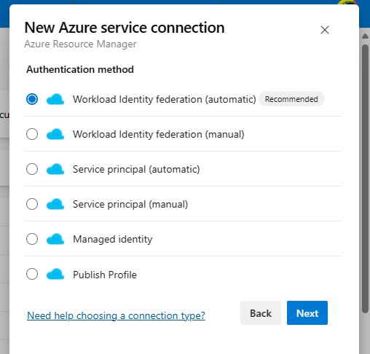Click cloud icon beside Publish Profile
This screenshot has width=370, height=354.
55,274
